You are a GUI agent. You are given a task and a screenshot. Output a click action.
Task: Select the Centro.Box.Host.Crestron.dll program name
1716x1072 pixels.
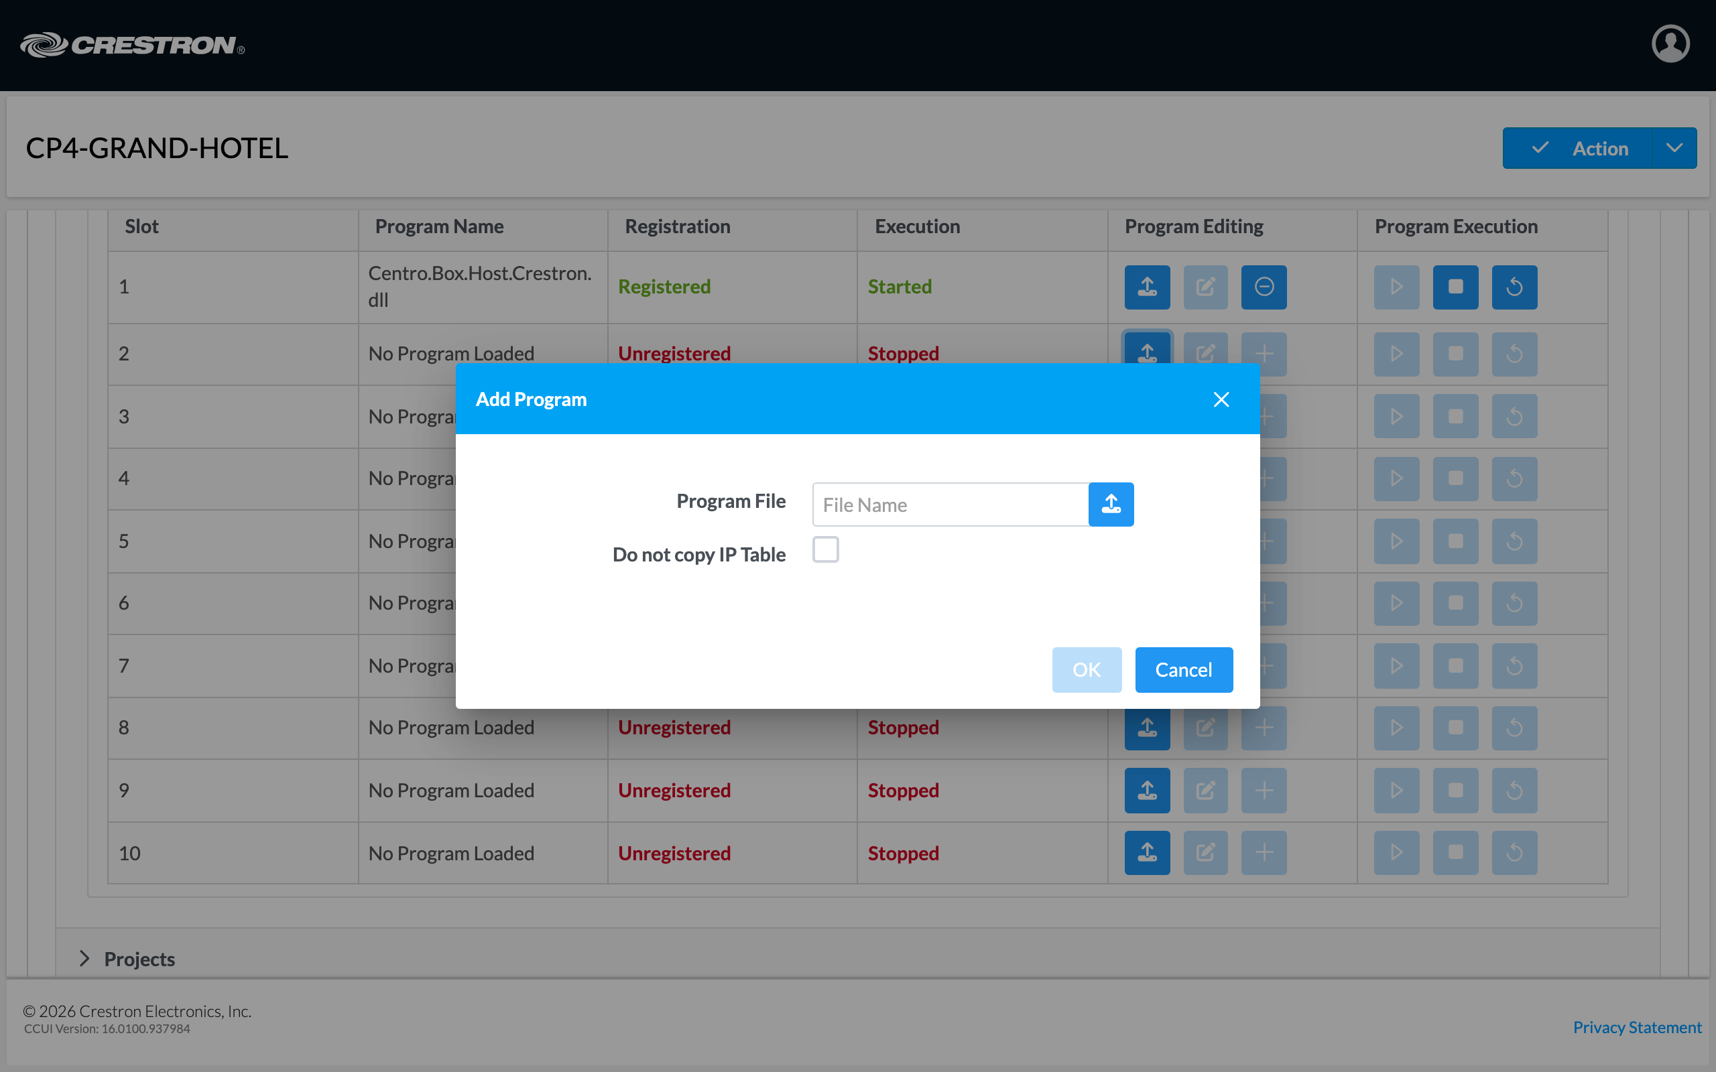click(x=480, y=287)
